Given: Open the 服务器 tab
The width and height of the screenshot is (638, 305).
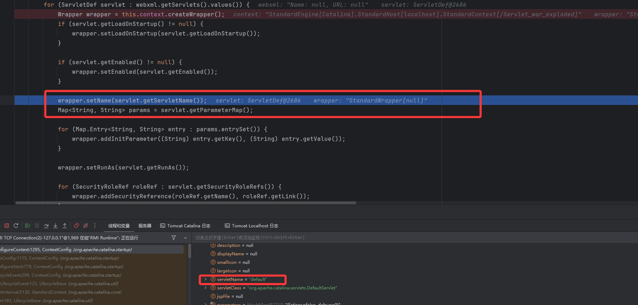Looking at the screenshot, I should (x=145, y=226).
